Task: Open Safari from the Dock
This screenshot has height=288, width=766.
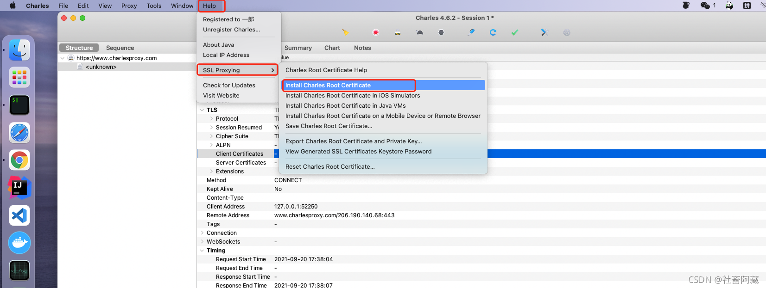Action: (x=19, y=133)
